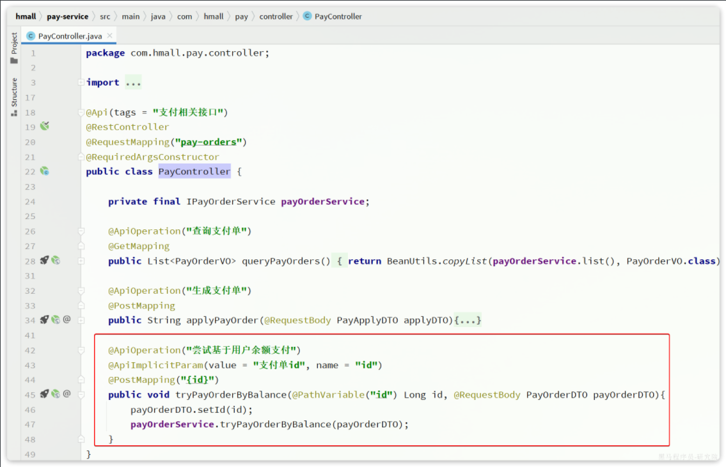Close the PayController.java tab
The width and height of the screenshot is (726, 467).
point(110,36)
